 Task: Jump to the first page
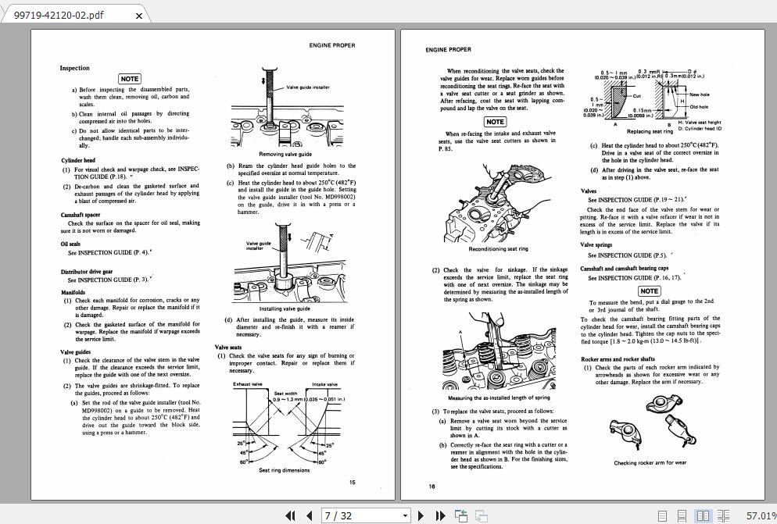coord(290,515)
